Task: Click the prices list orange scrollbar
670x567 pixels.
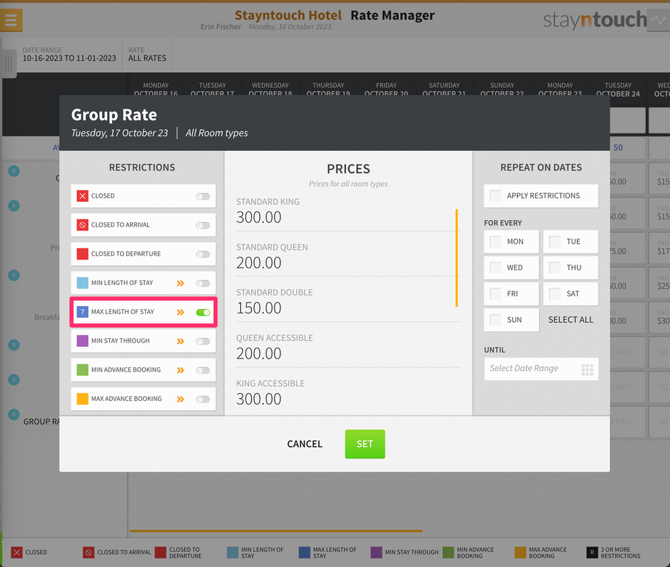Action: (457, 258)
